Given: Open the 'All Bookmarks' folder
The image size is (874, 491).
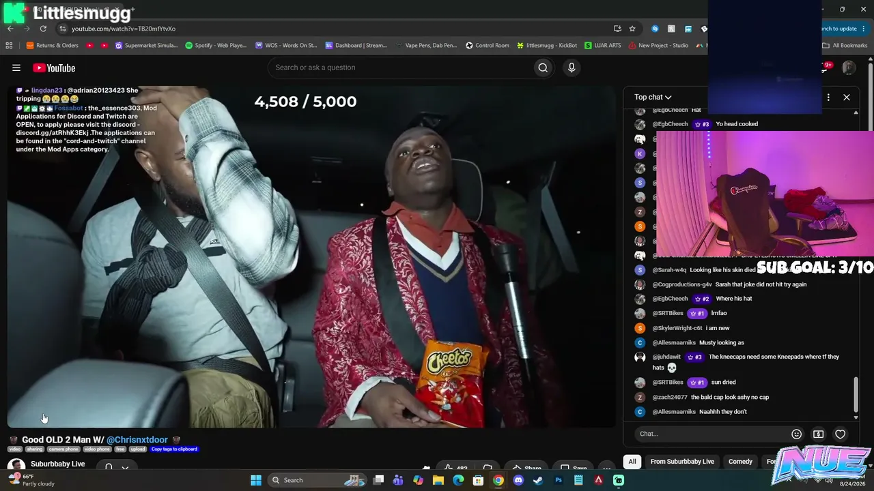Looking at the screenshot, I should click(845, 46).
